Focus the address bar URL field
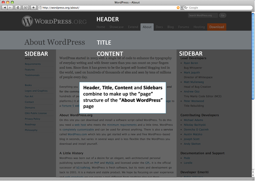 pyautogui.click(x=109, y=8)
